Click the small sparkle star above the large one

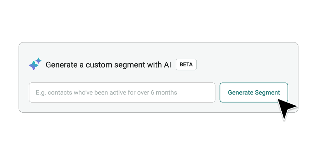38,60
